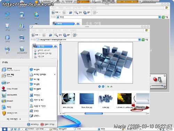Open My Music in the Start menu
This screenshot has width=174, height=131.
tap(34, 84)
